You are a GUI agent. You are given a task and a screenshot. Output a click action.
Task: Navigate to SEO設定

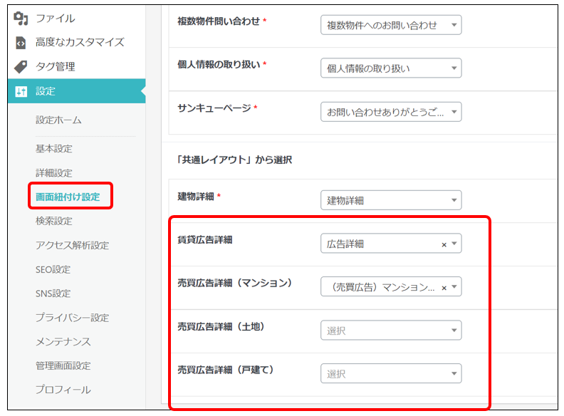(53, 269)
